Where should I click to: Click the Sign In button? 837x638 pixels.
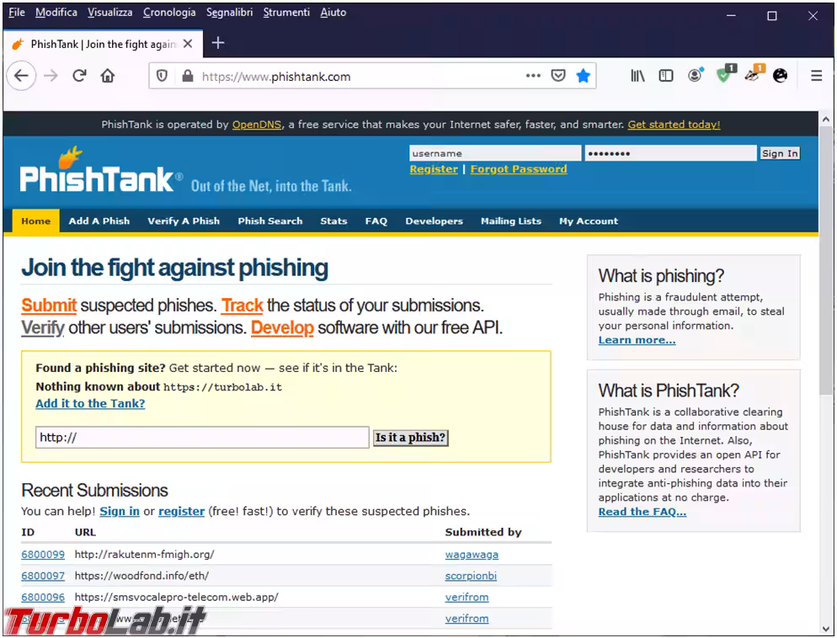pyautogui.click(x=779, y=153)
